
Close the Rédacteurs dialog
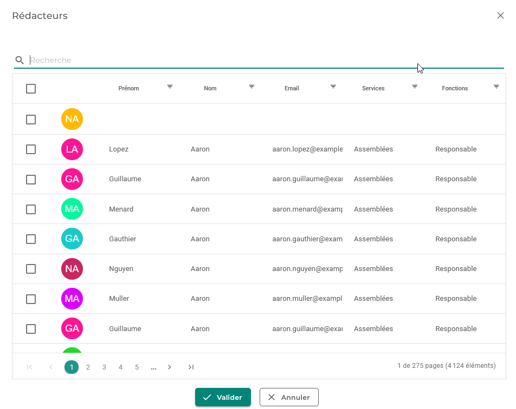(500, 16)
